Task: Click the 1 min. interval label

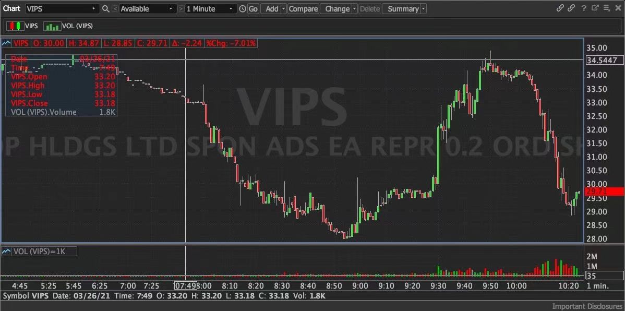Action: (598, 286)
